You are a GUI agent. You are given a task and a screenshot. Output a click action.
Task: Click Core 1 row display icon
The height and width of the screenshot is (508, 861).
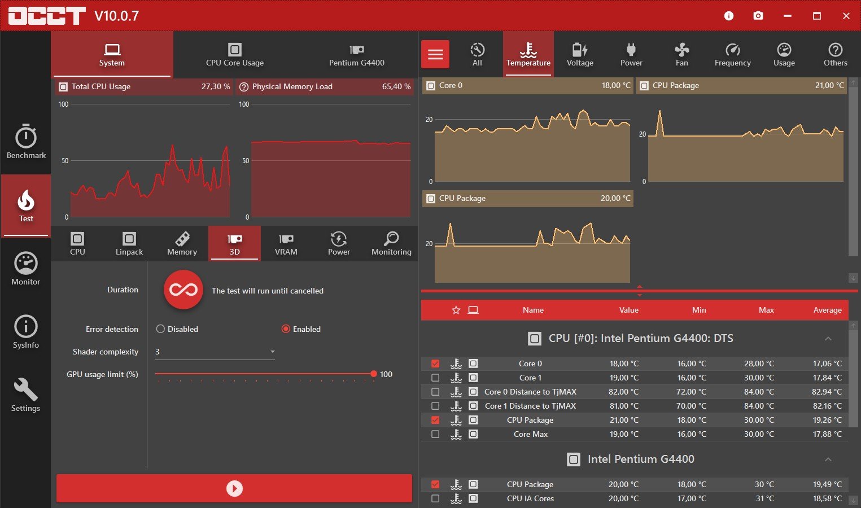tap(473, 378)
